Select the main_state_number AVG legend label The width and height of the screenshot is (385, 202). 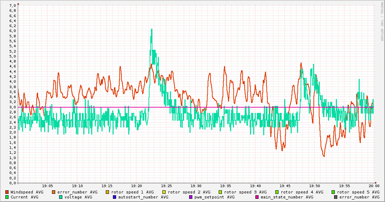point(287,197)
